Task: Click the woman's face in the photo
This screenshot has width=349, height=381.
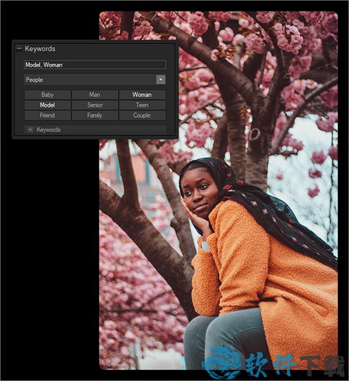Action: click(x=198, y=193)
